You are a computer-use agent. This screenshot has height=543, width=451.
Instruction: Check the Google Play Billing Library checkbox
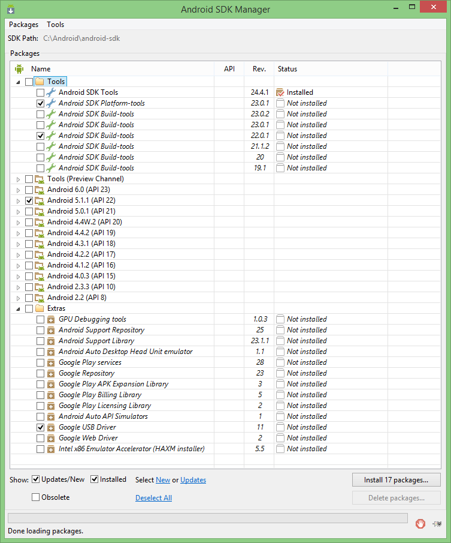point(41,395)
